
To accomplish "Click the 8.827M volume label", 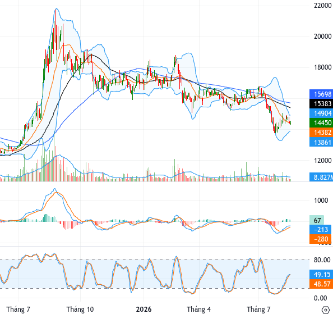I will coord(321,177).
